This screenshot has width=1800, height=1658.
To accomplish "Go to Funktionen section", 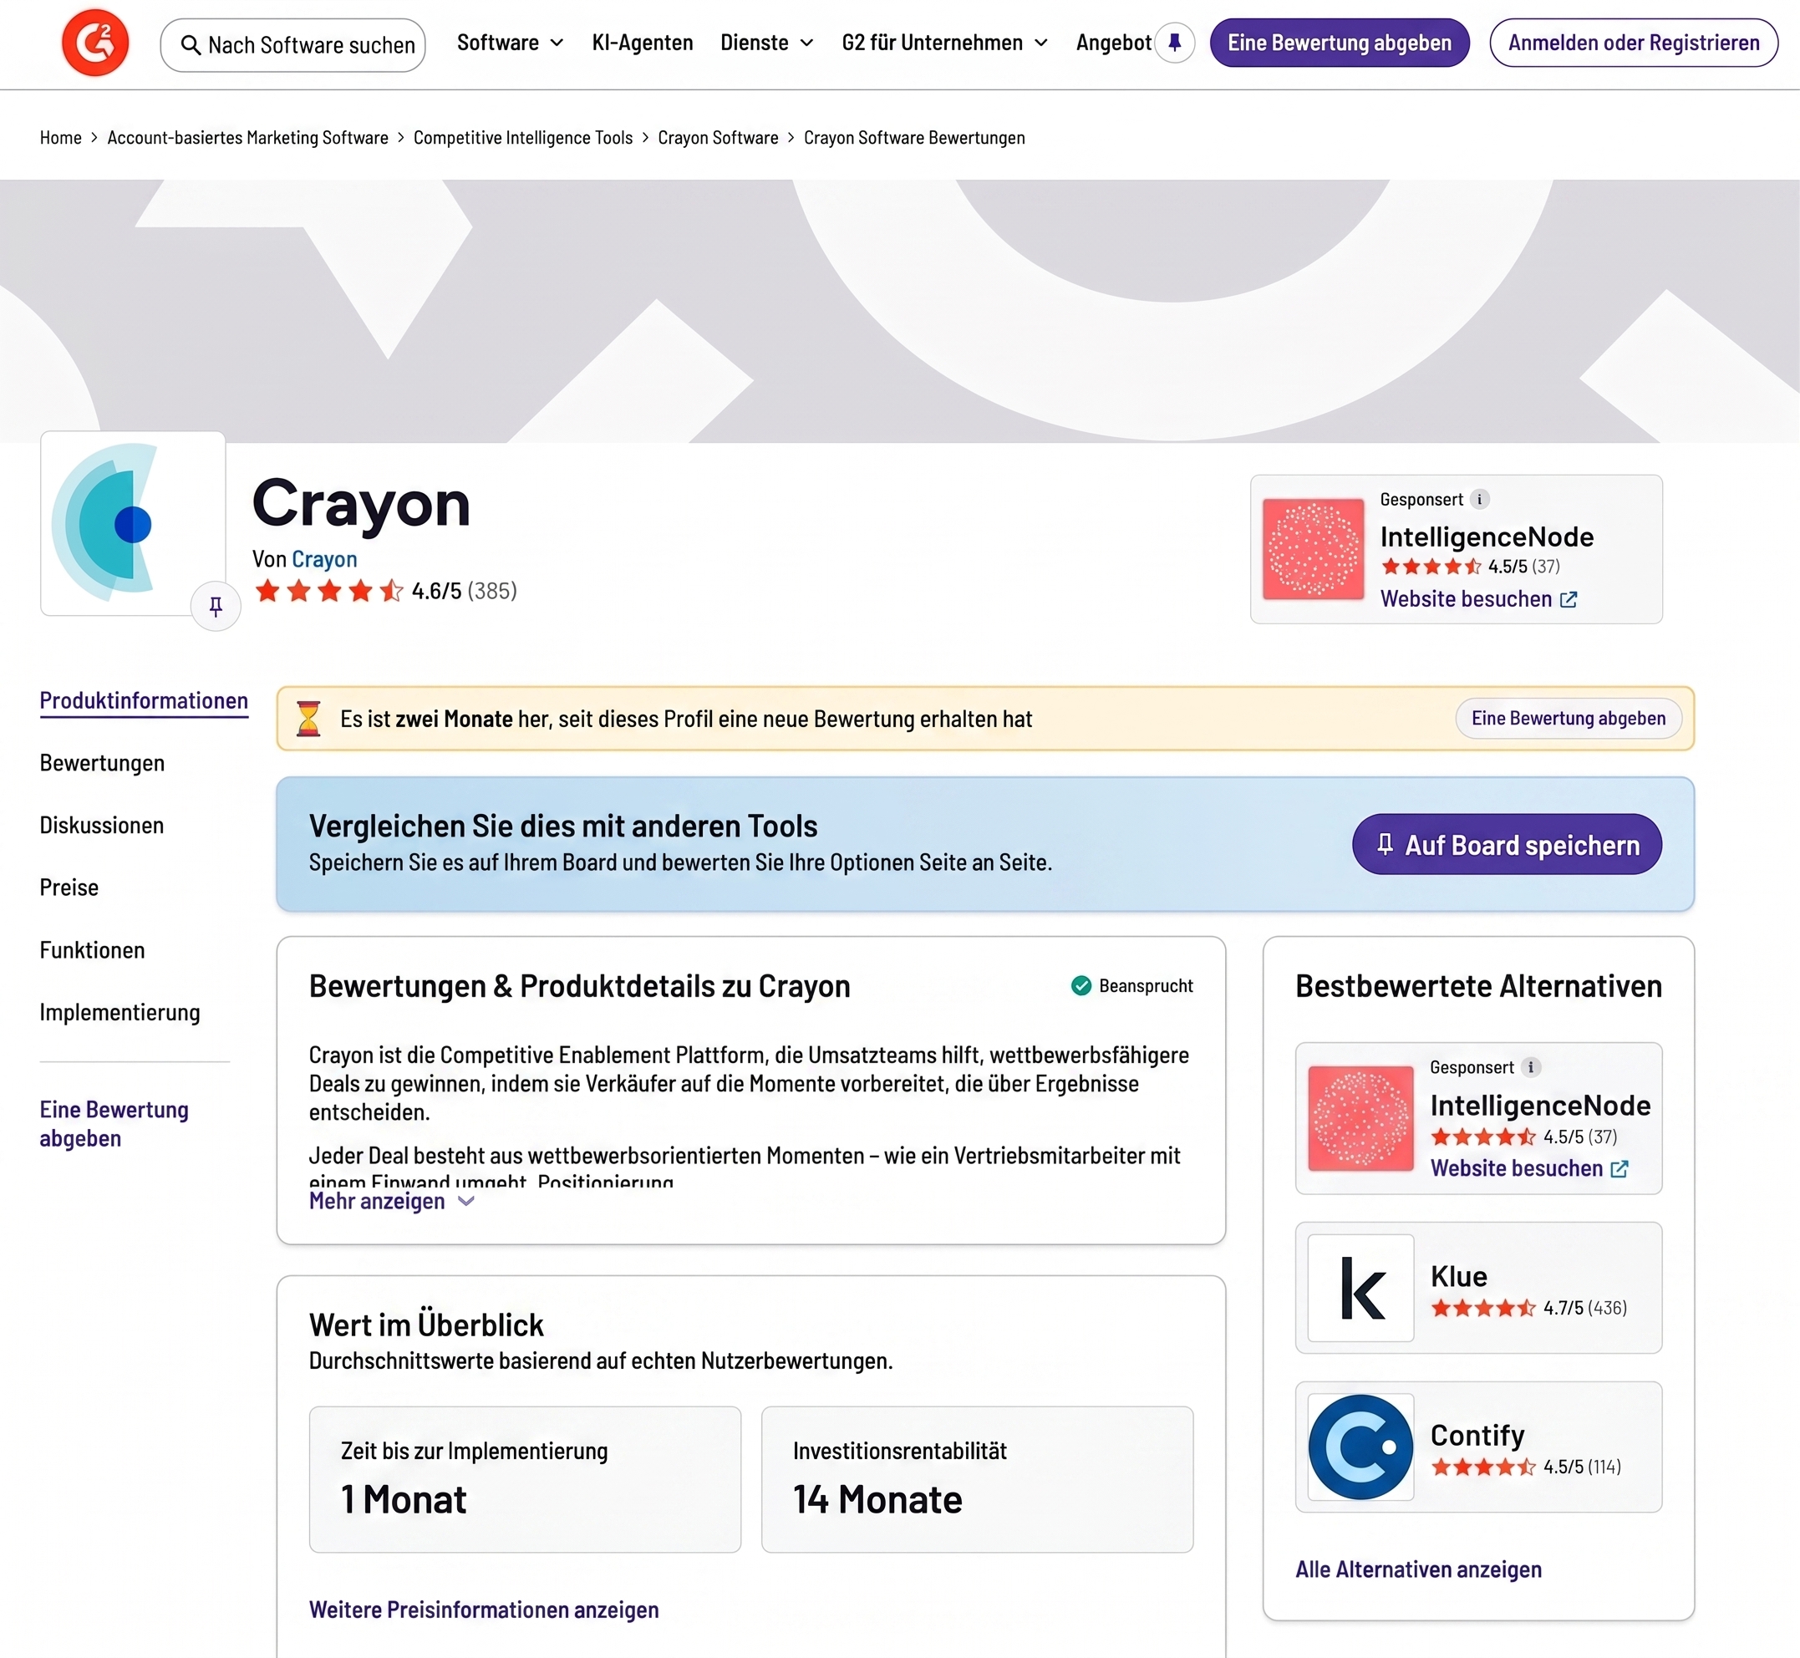I will pos(93,950).
